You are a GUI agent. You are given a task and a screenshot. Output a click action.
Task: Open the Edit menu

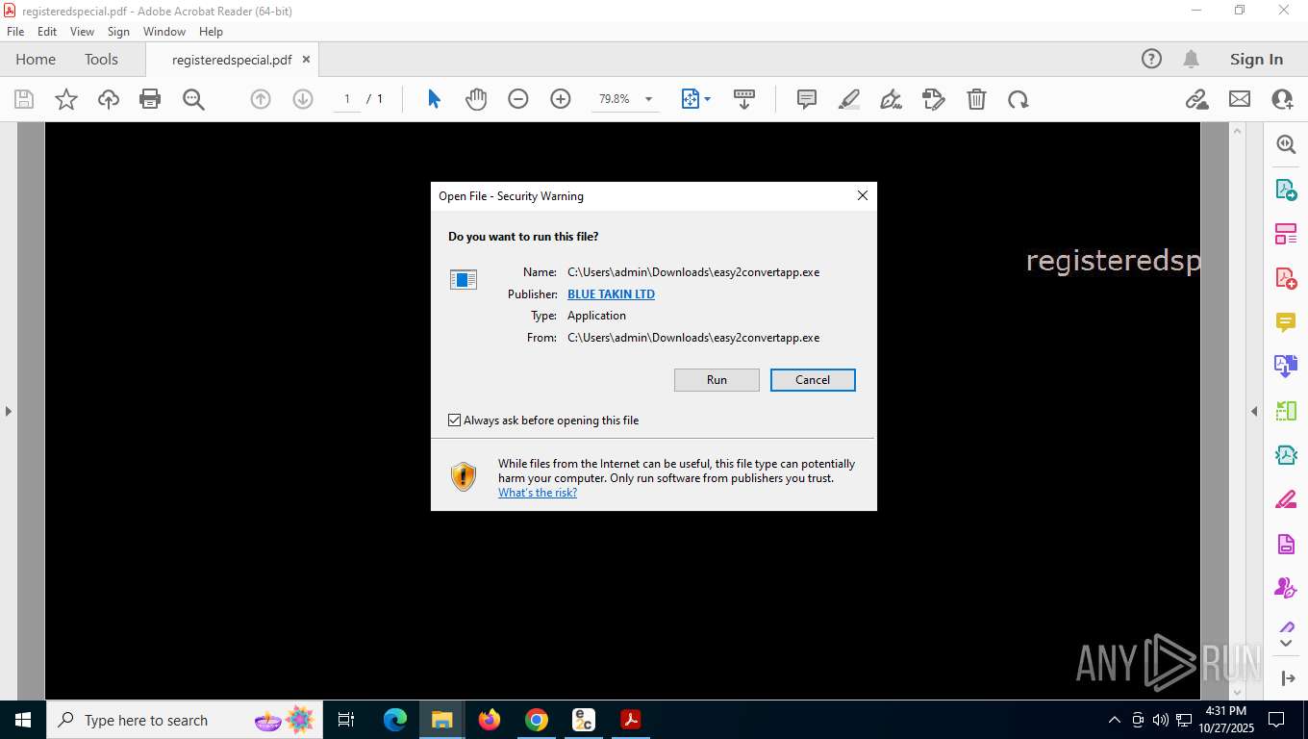click(47, 32)
